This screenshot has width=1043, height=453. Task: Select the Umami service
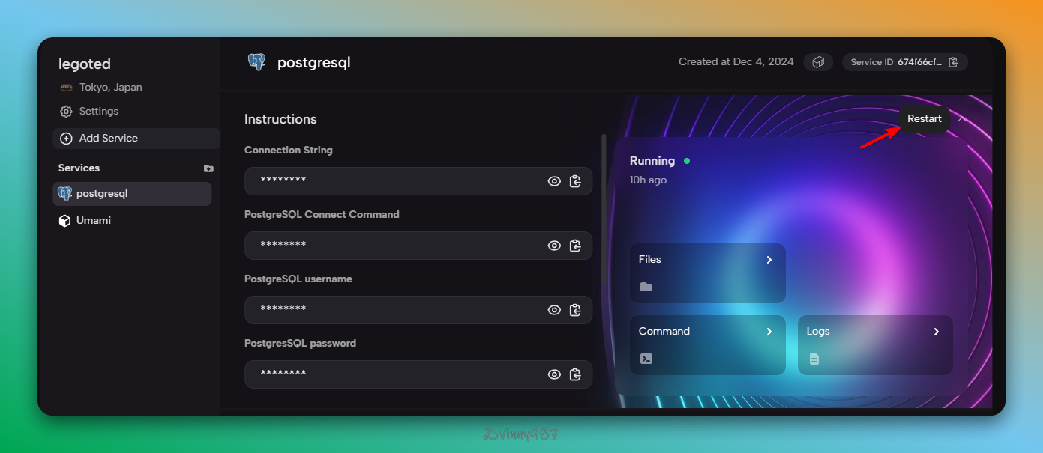pyautogui.click(x=93, y=221)
